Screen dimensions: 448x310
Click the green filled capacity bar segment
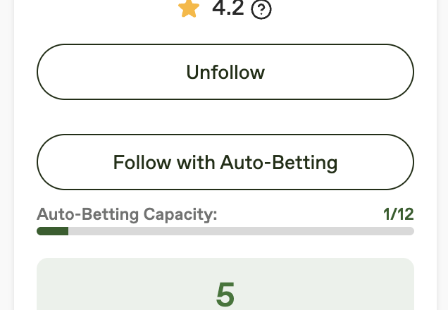[x=52, y=231]
